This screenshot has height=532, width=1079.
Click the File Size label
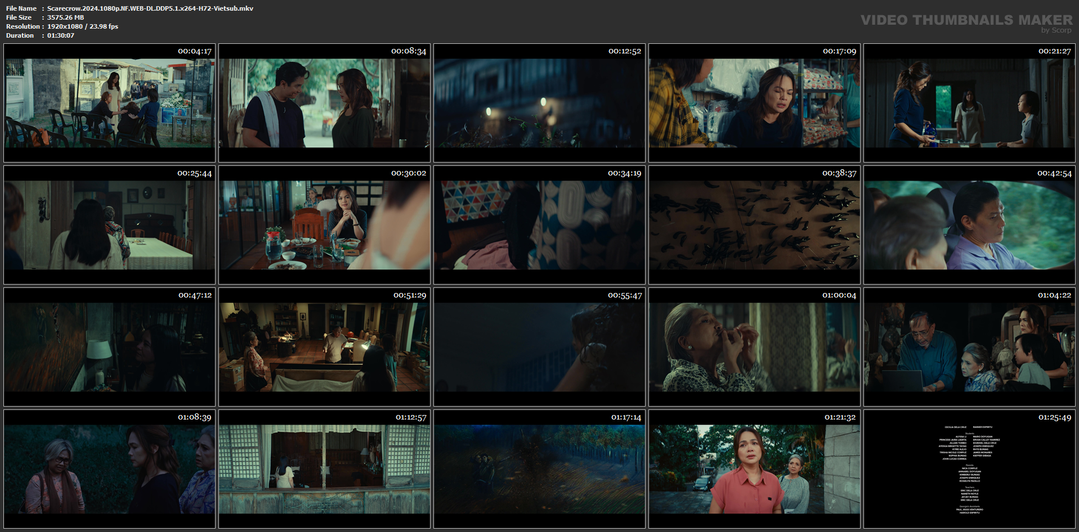tap(19, 17)
